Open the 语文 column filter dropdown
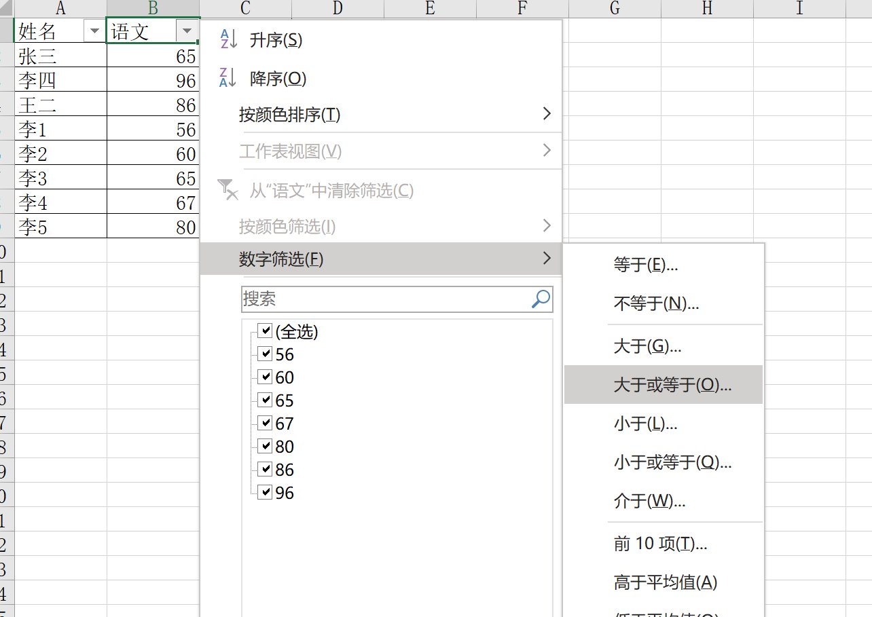Image resolution: width=872 pixels, height=617 pixels. pyautogui.click(x=185, y=31)
